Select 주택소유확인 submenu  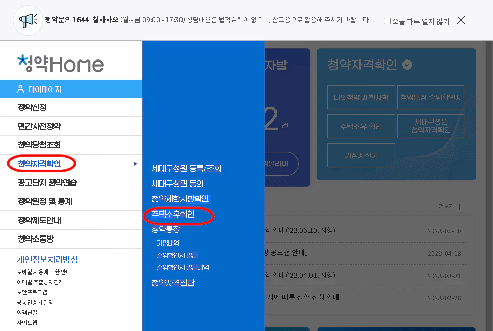[x=173, y=214]
